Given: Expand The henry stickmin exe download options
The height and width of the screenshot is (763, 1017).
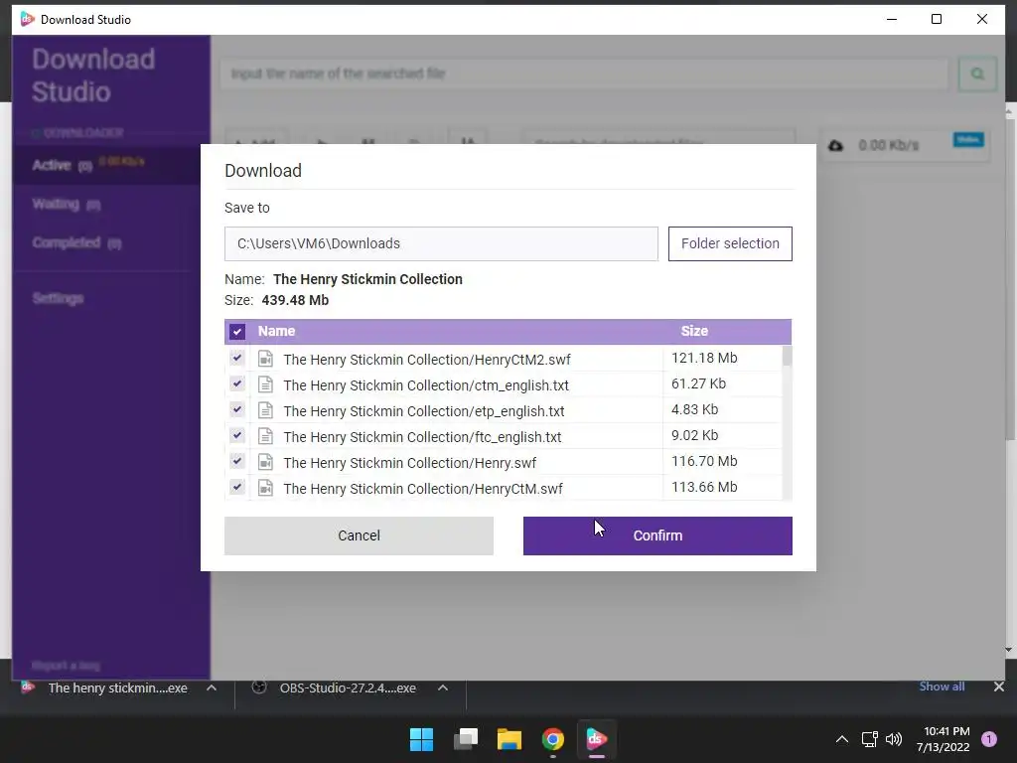Looking at the screenshot, I should coord(212,687).
